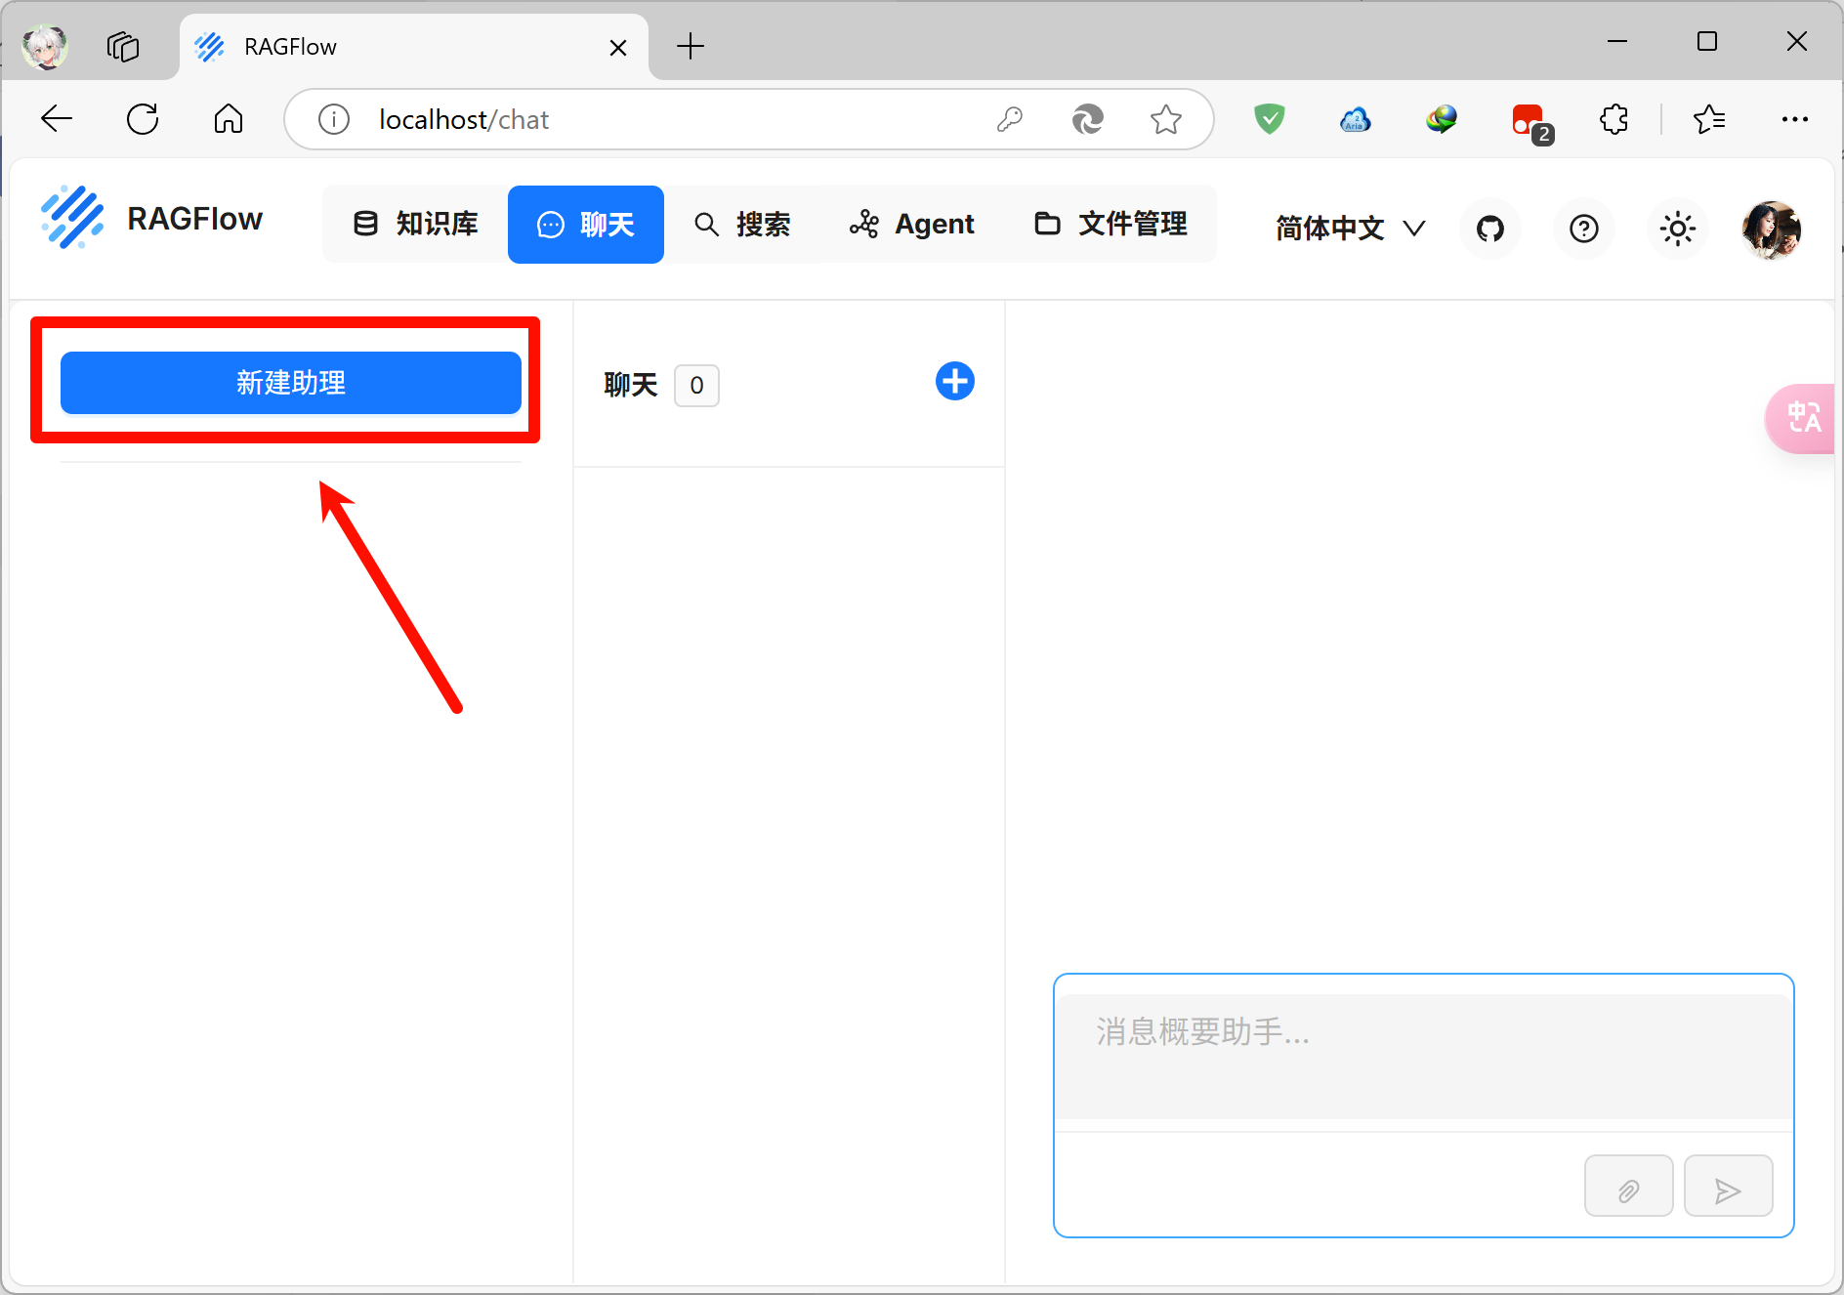Toggle the light/dark theme sun icon
This screenshot has height=1295, width=1844.
pos(1677,229)
